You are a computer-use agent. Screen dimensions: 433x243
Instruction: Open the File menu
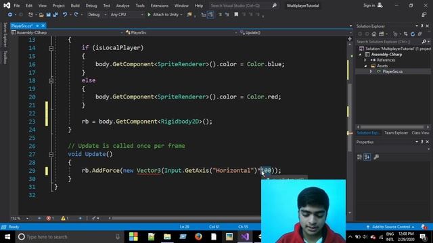tap(16, 5)
